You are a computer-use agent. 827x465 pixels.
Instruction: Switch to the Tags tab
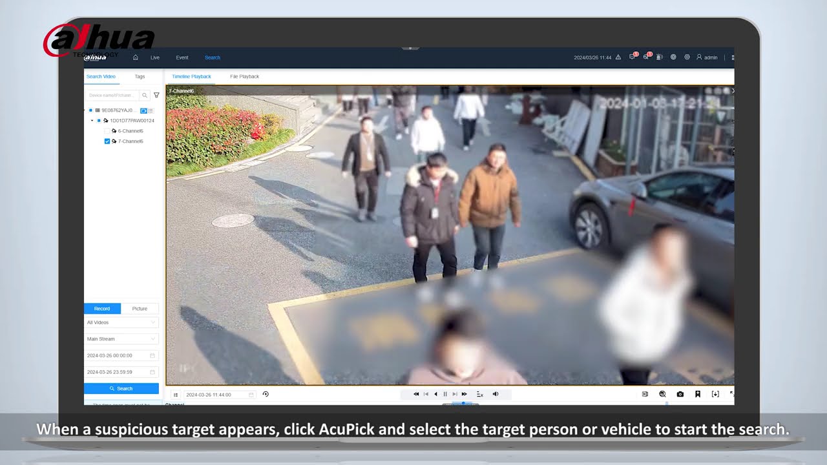[140, 76]
